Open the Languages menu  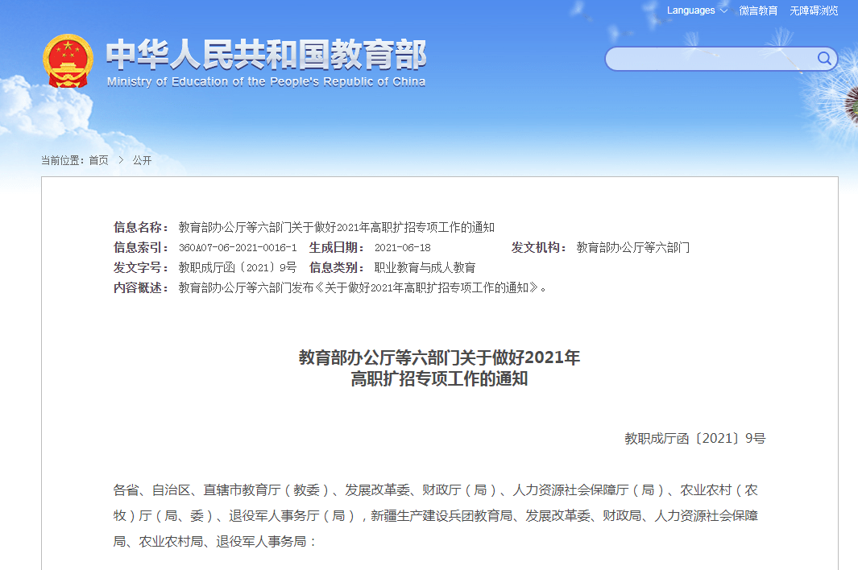point(690,10)
